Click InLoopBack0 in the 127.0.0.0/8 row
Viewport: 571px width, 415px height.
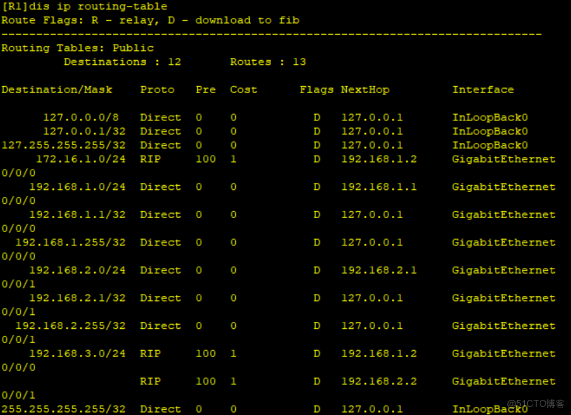click(x=490, y=117)
